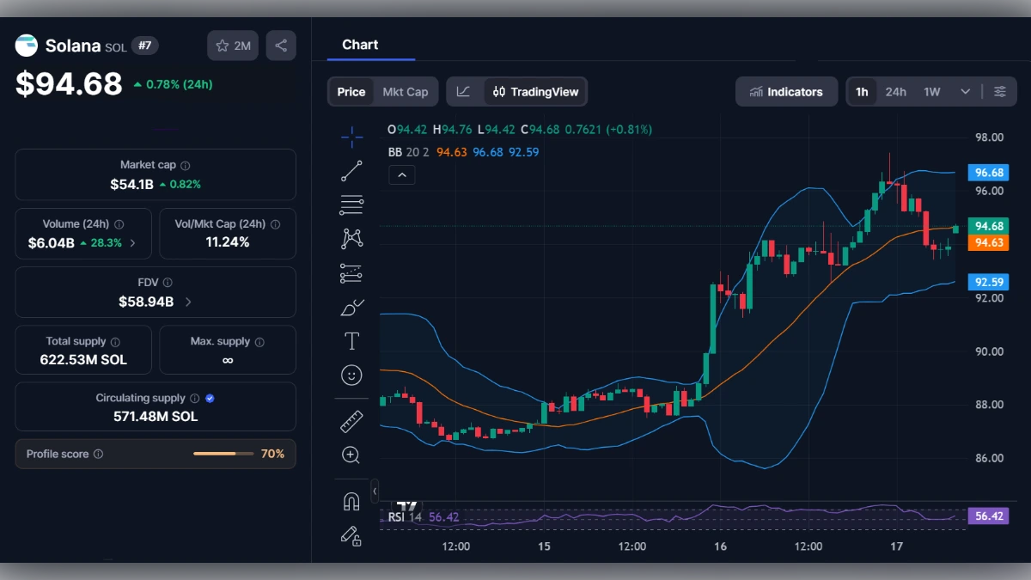The width and height of the screenshot is (1031, 580).
Task: Select the Chart tab
Action: pyautogui.click(x=360, y=45)
